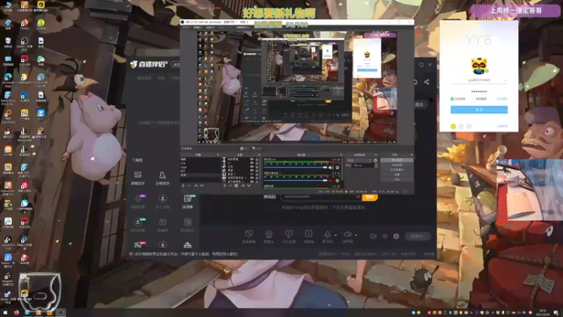Viewport: 563px width, 317px height.
Task: Pop out the OBS sources panel header icon
Action: (x=259, y=155)
